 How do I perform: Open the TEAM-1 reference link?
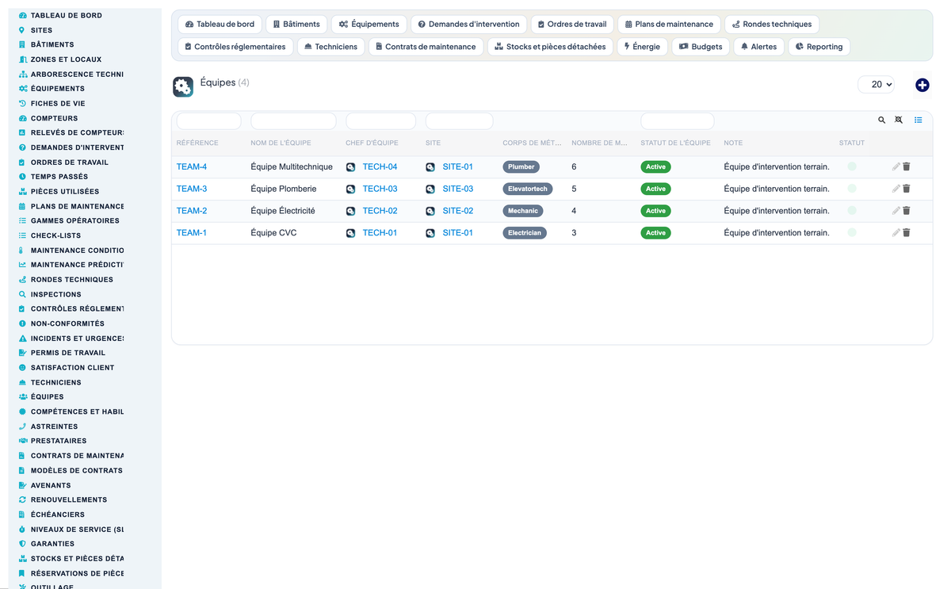(192, 233)
